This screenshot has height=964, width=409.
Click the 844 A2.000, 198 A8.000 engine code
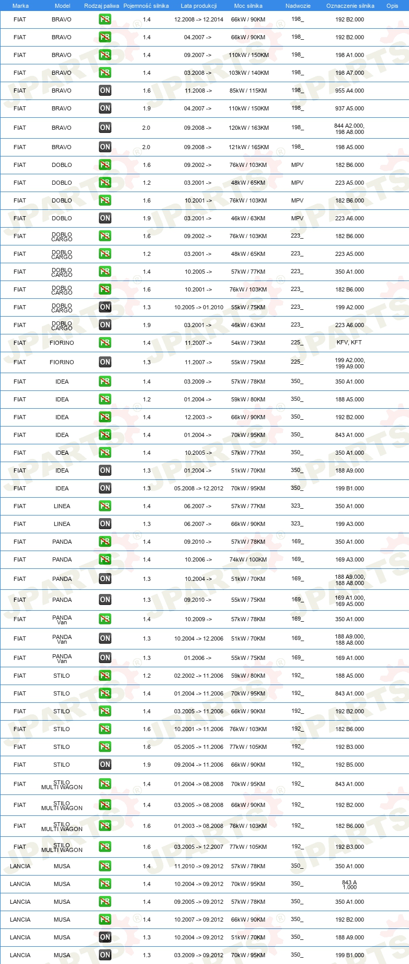[349, 129]
